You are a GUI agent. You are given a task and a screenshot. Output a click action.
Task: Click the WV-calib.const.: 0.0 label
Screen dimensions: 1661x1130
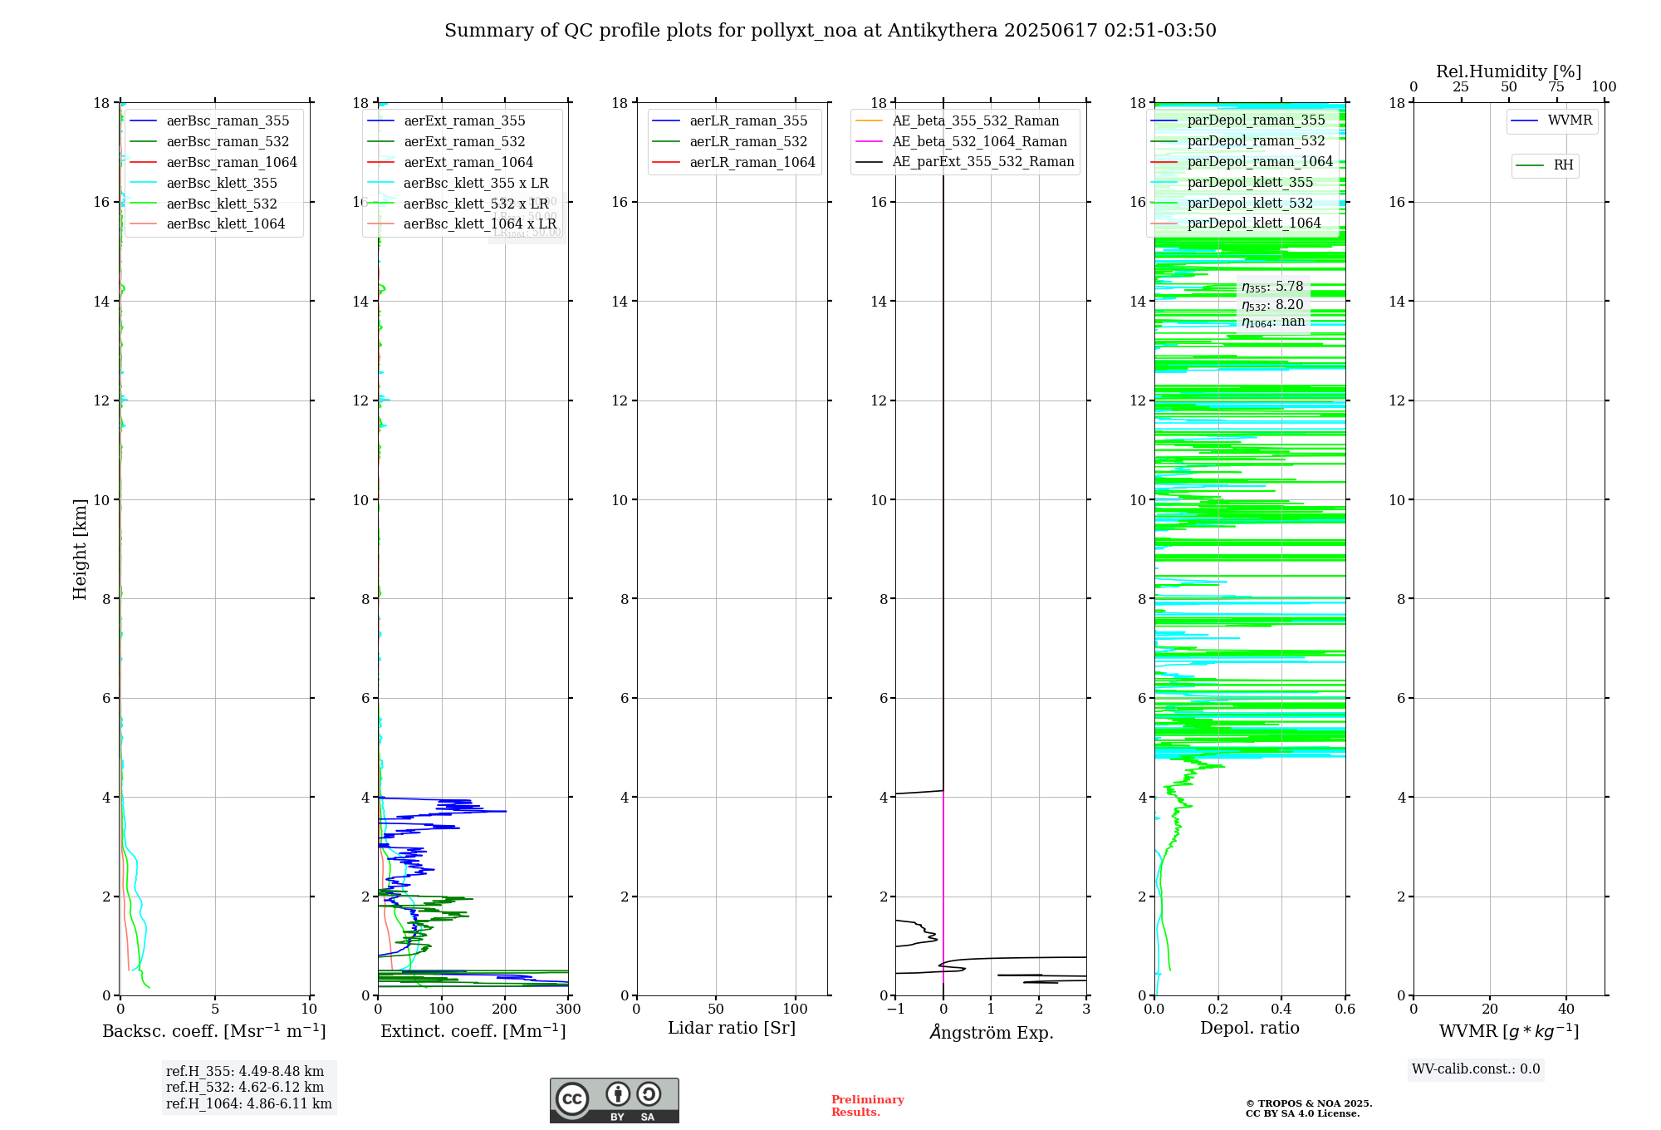tap(1476, 1069)
